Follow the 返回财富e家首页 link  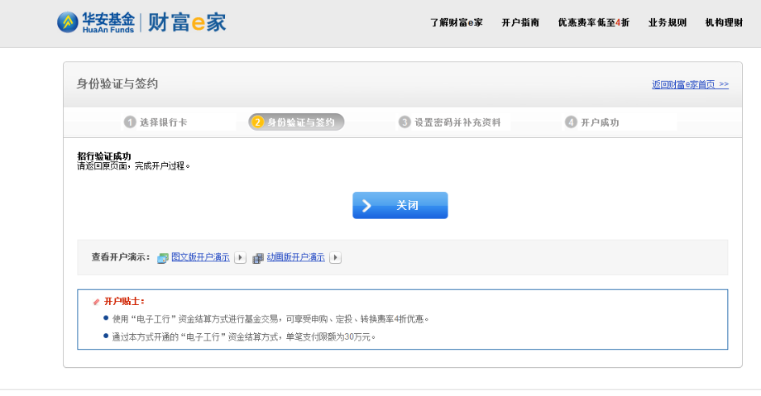pos(690,84)
